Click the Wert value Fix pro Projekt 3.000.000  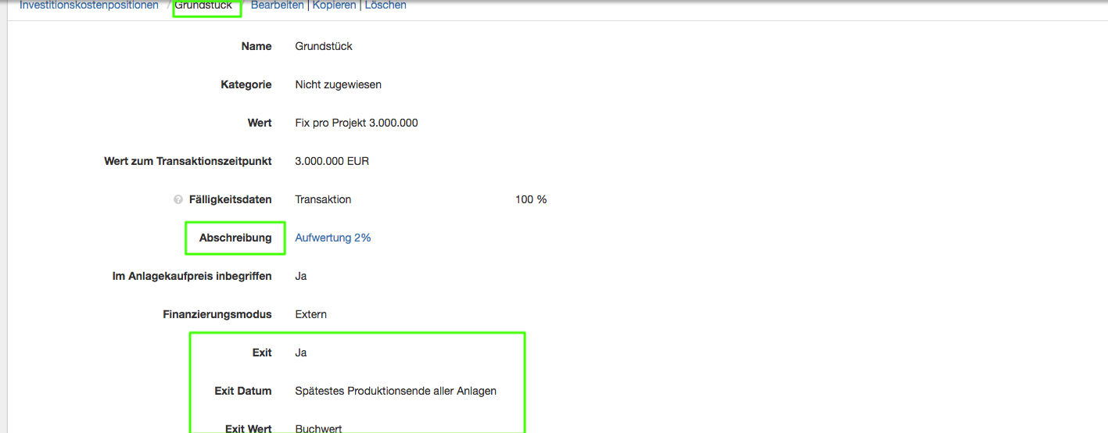[x=356, y=123]
